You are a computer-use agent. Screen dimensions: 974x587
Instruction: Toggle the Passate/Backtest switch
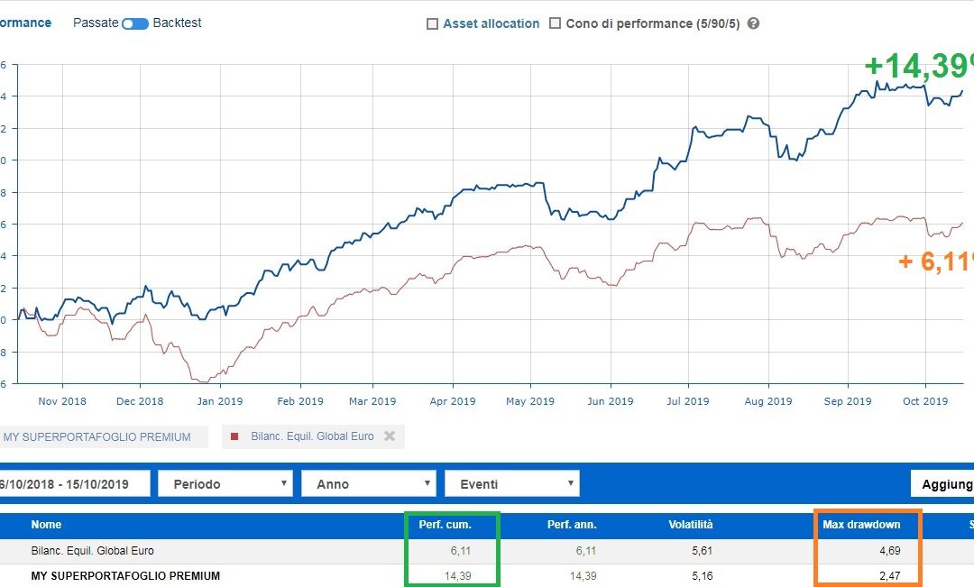pos(135,23)
